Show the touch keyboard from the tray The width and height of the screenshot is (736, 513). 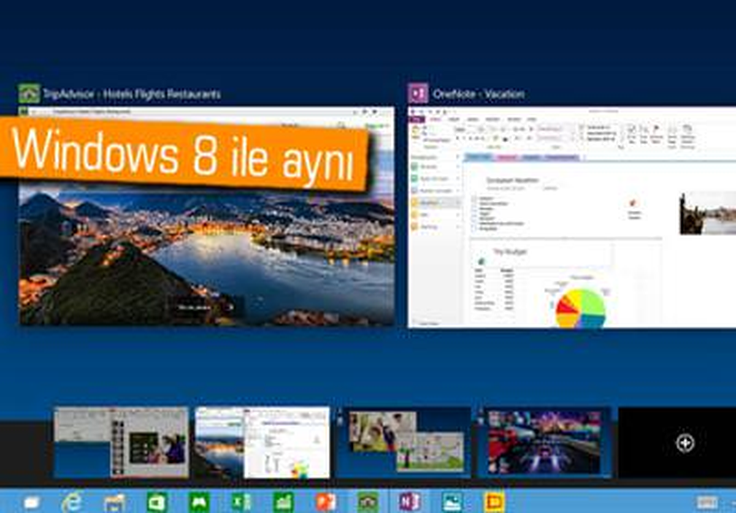pos(707,502)
